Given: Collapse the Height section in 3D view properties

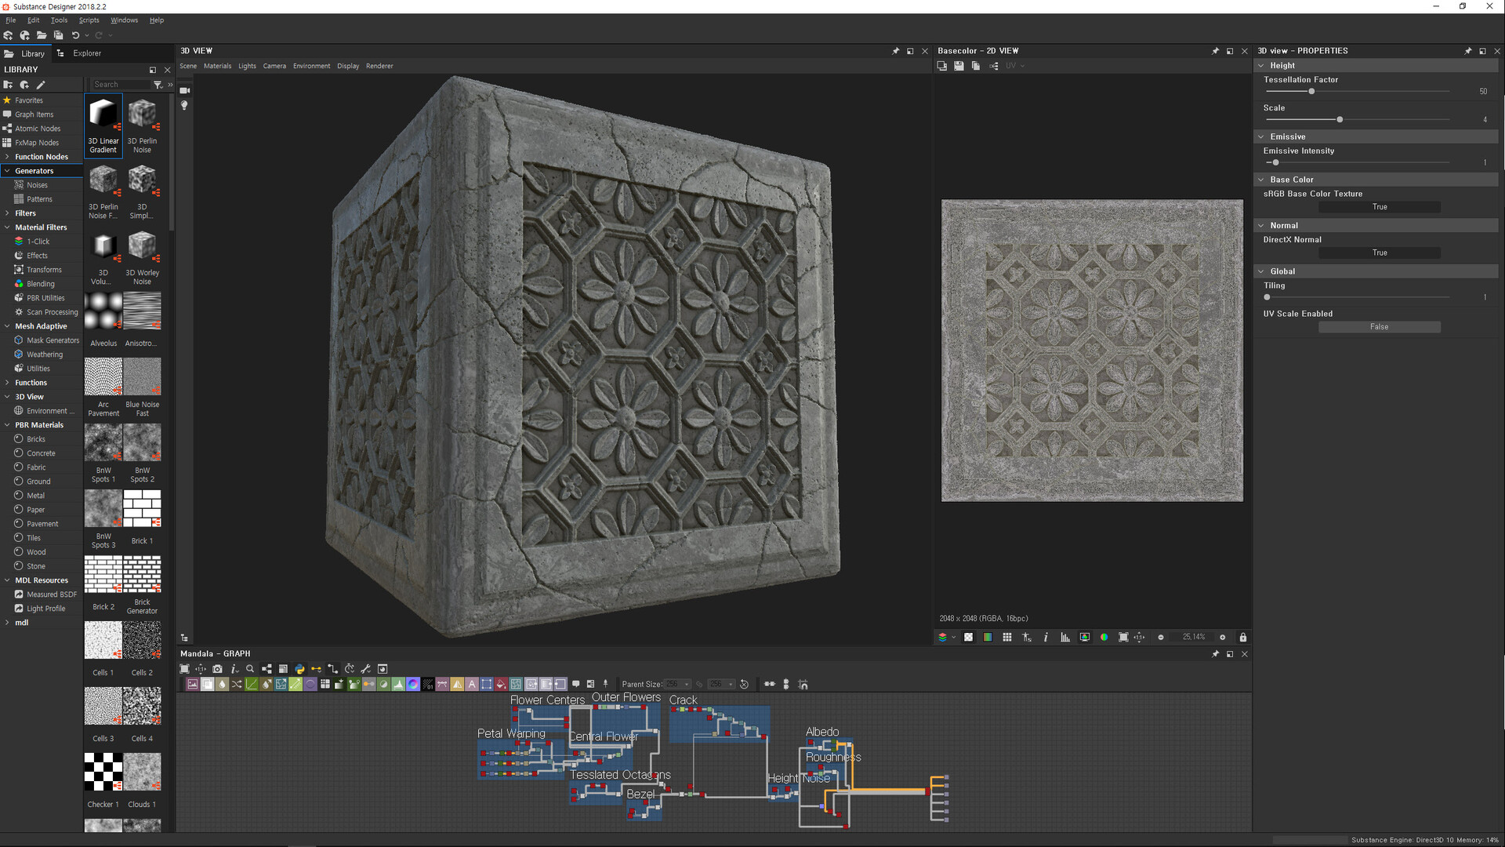Looking at the screenshot, I should (x=1263, y=65).
